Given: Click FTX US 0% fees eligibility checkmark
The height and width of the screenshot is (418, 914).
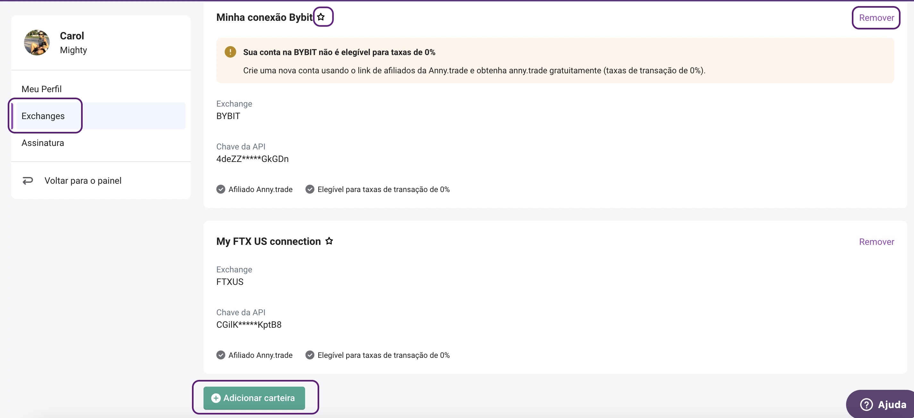Looking at the screenshot, I should 310,355.
